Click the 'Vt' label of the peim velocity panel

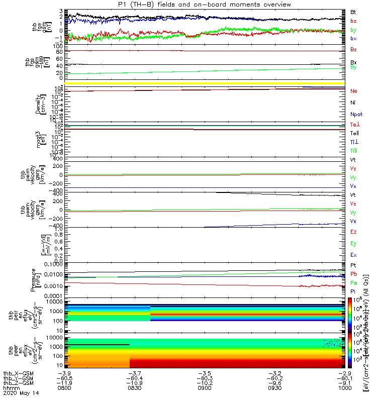pos(353,160)
